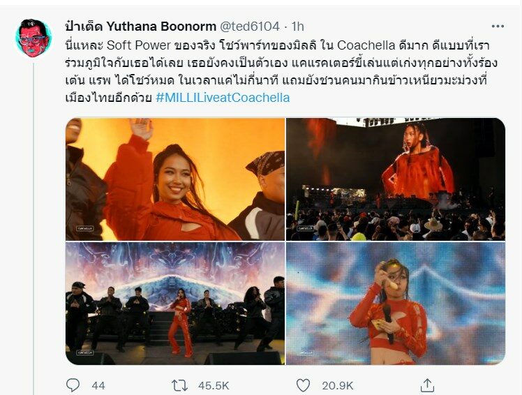Open the Yuthana Boonorm profile avatar
The height and width of the screenshot is (395, 522).
click(x=33, y=38)
